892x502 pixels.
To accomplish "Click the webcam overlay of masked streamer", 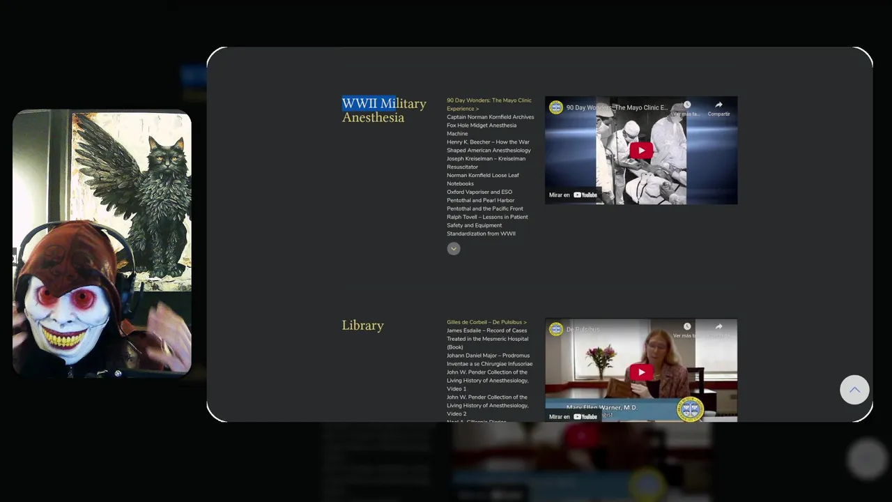I will click(x=102, y=244).
